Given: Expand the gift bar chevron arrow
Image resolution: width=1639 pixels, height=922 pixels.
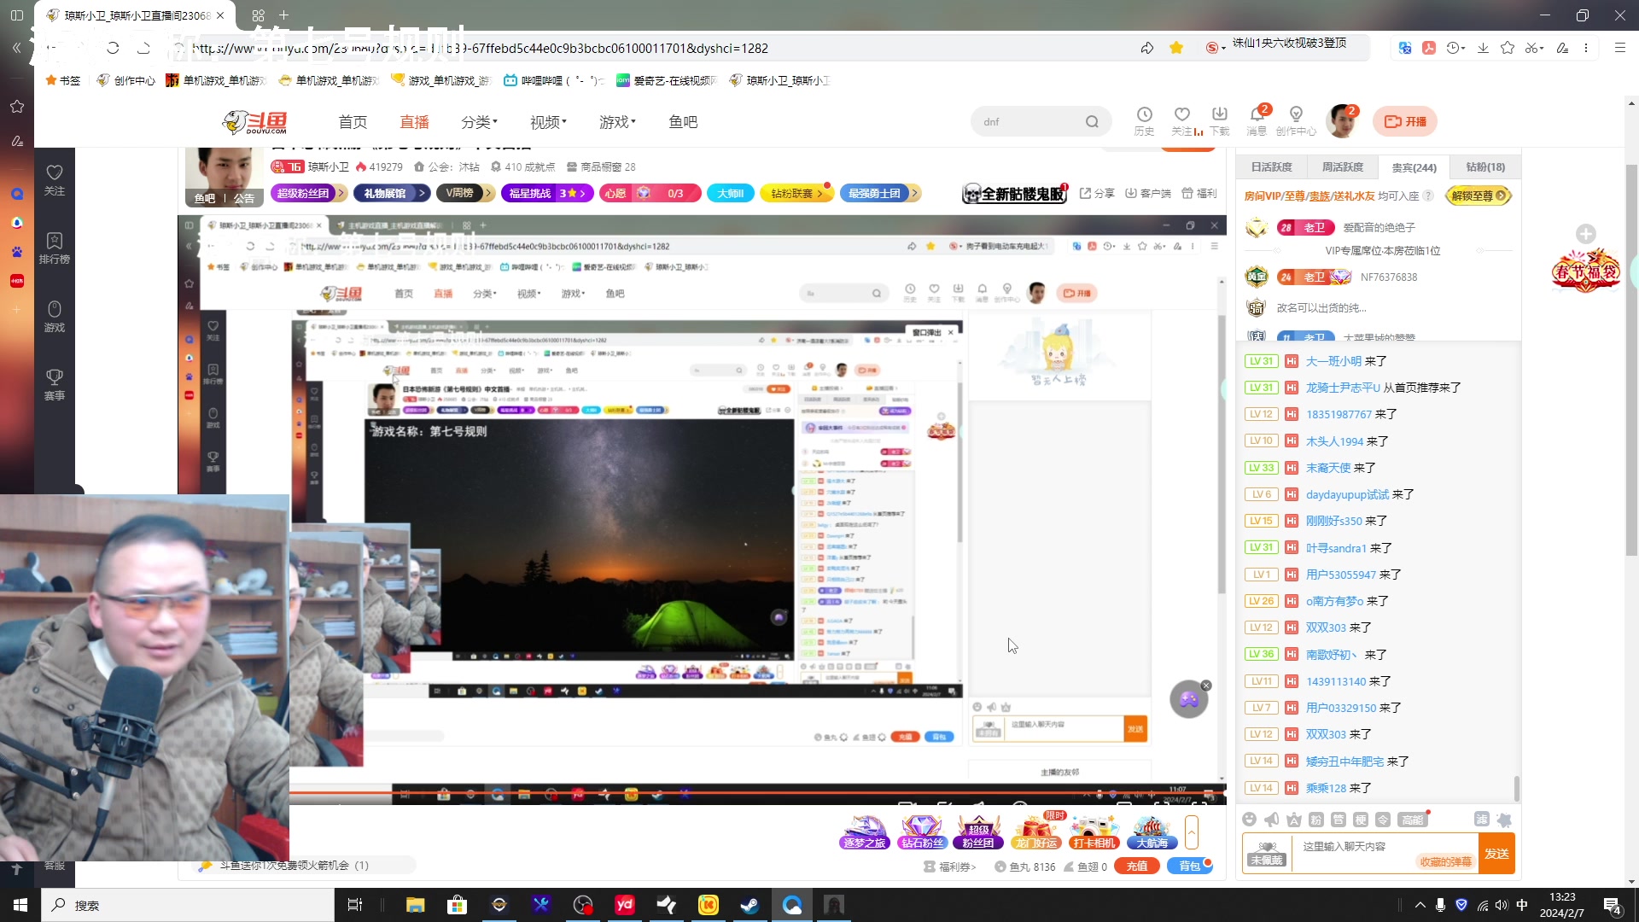Looking at the screenshot, I should pyautogui.click(x=1192, y=831).
